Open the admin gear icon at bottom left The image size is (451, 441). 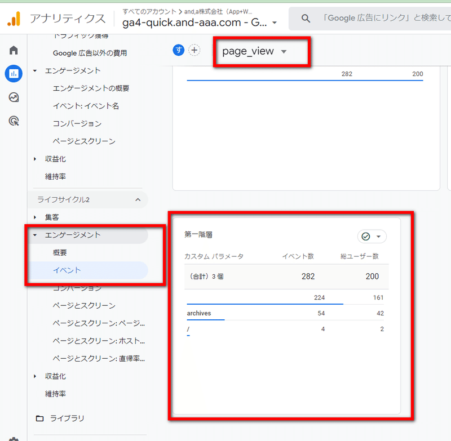14,439
